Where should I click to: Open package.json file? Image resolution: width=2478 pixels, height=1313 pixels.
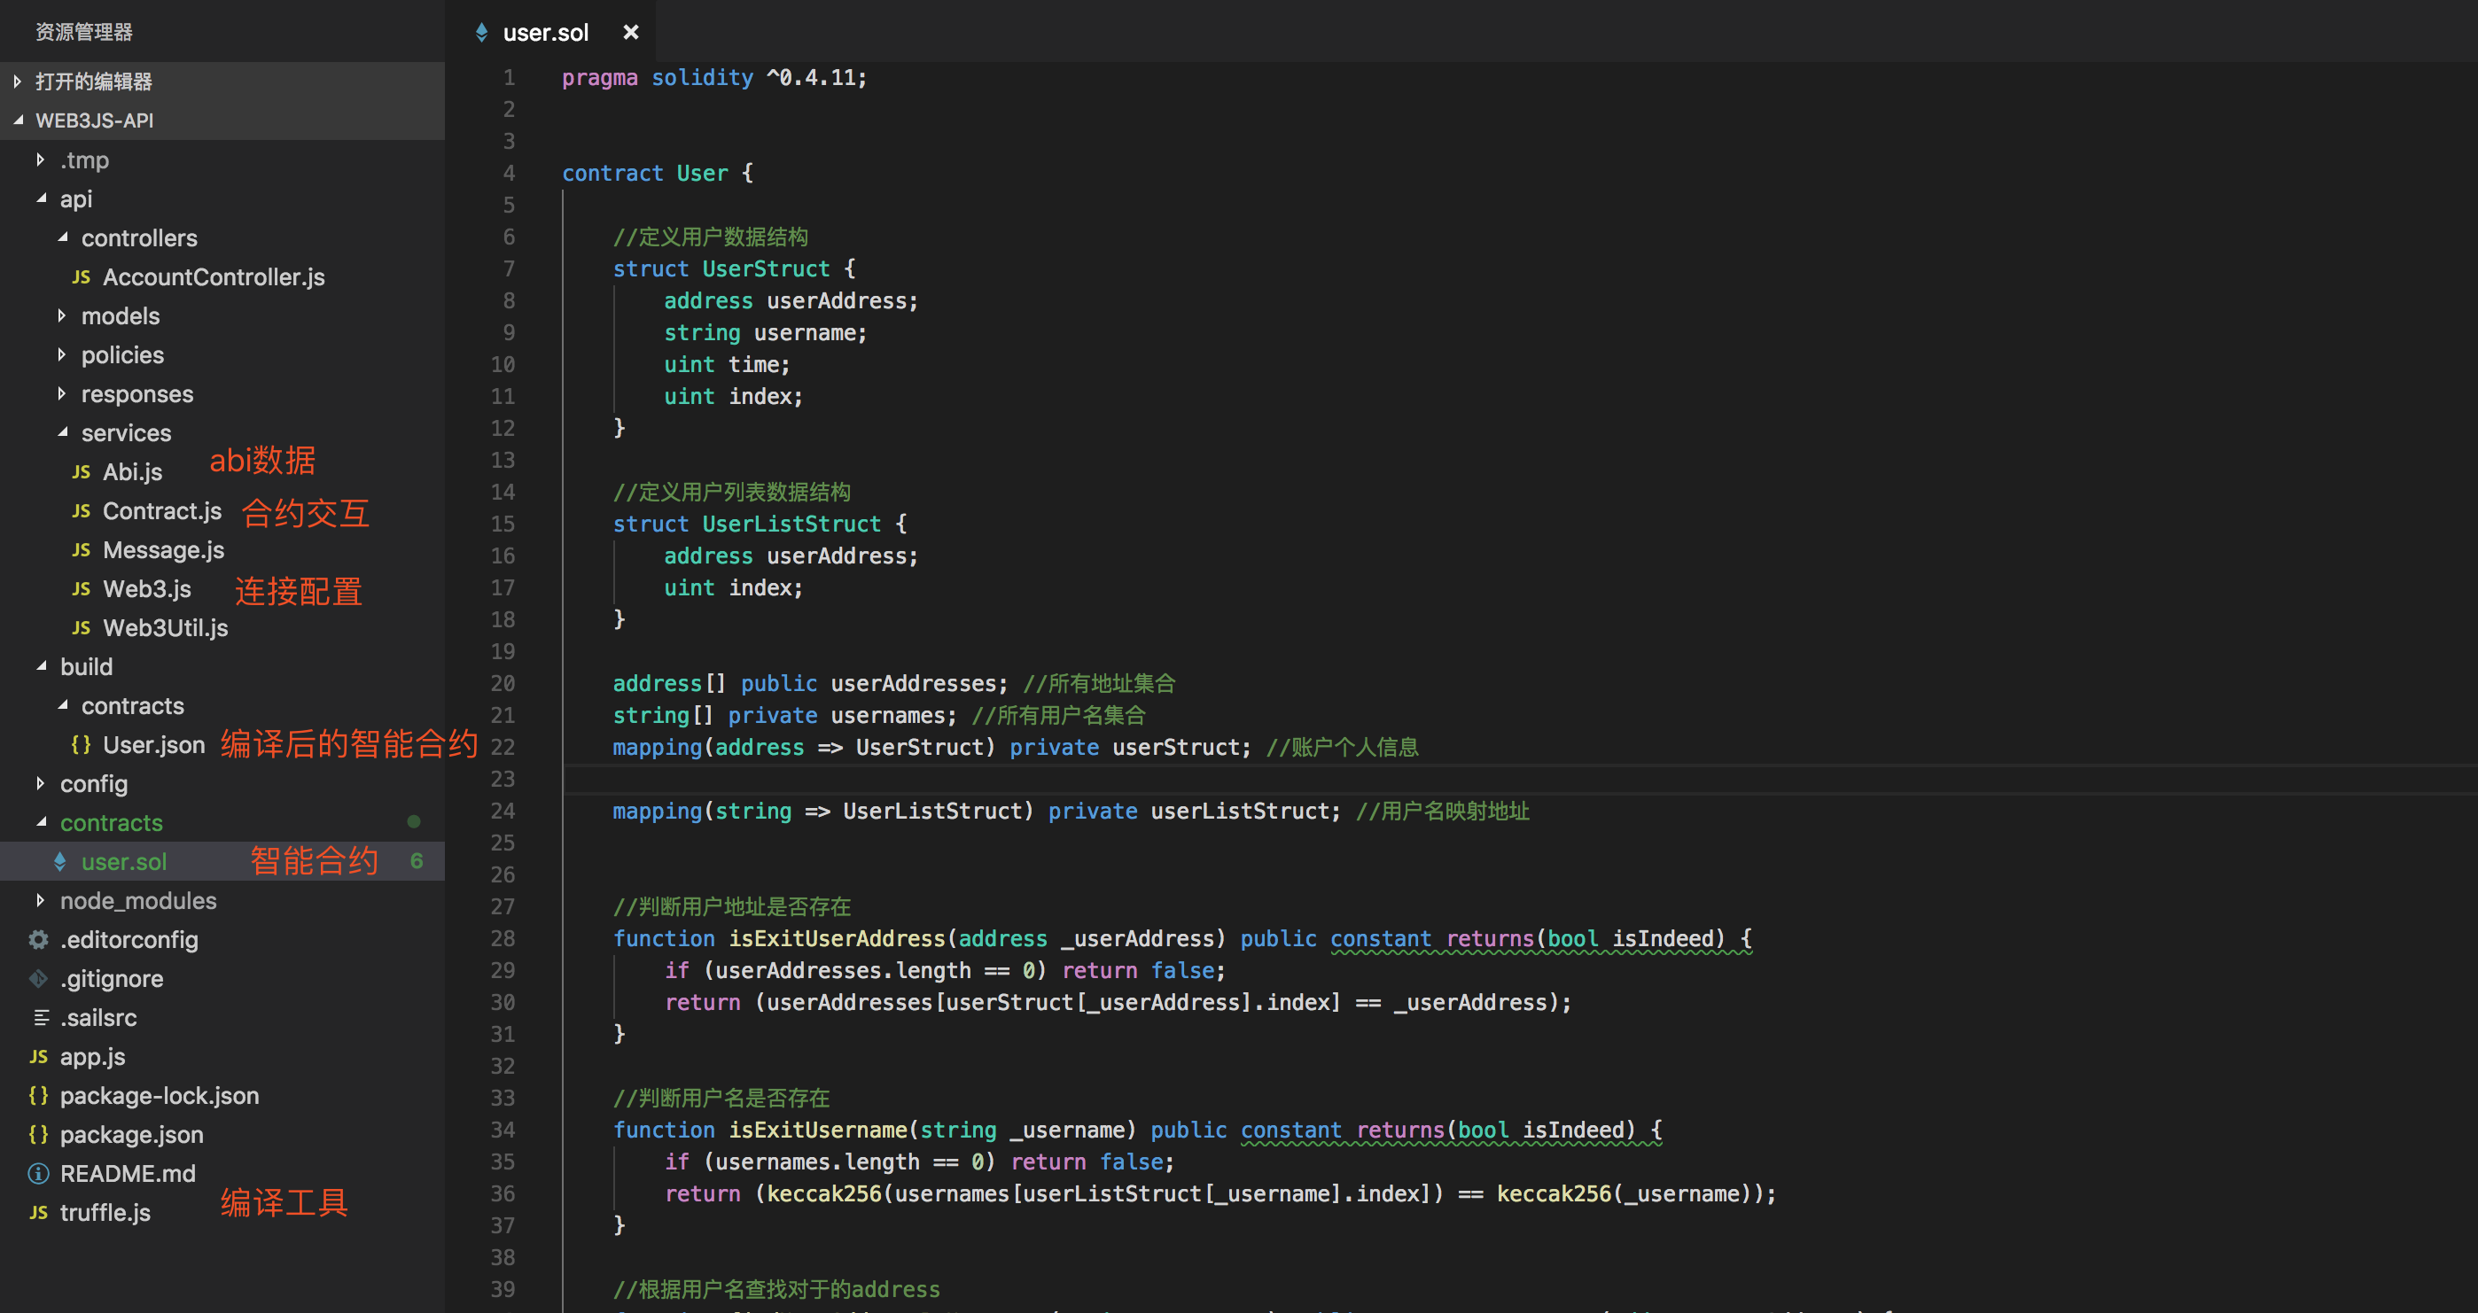click(x=132, y=1134)
